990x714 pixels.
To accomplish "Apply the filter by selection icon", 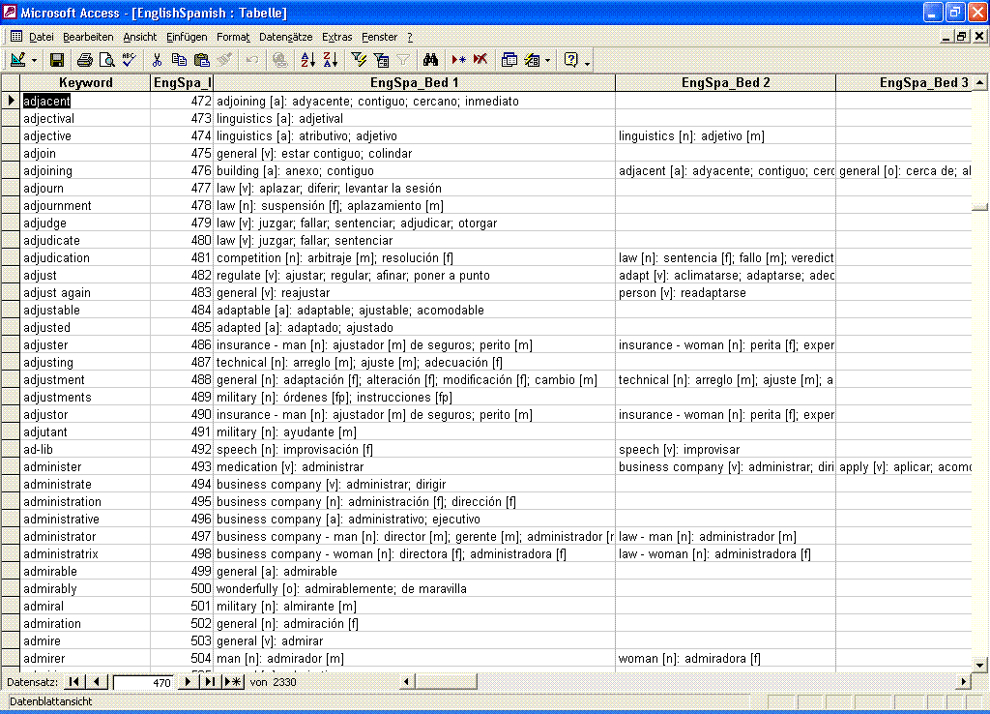I will click(x=359, y=60).
